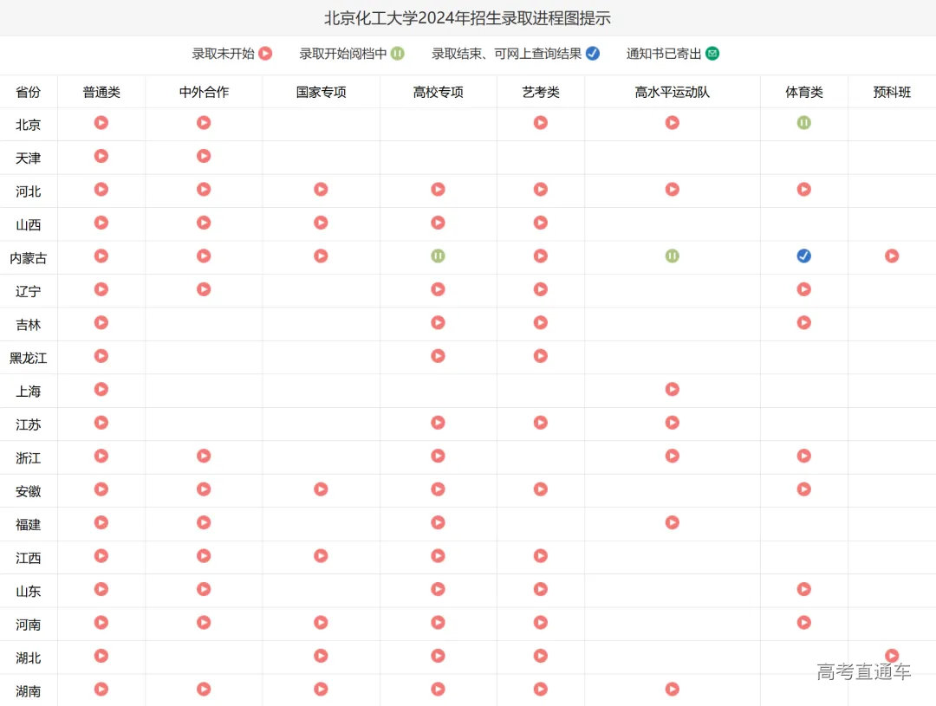
Task: Click the 上海 高水平运动队 red status icon
Action: pyautogui.click(x=672, y=389)
